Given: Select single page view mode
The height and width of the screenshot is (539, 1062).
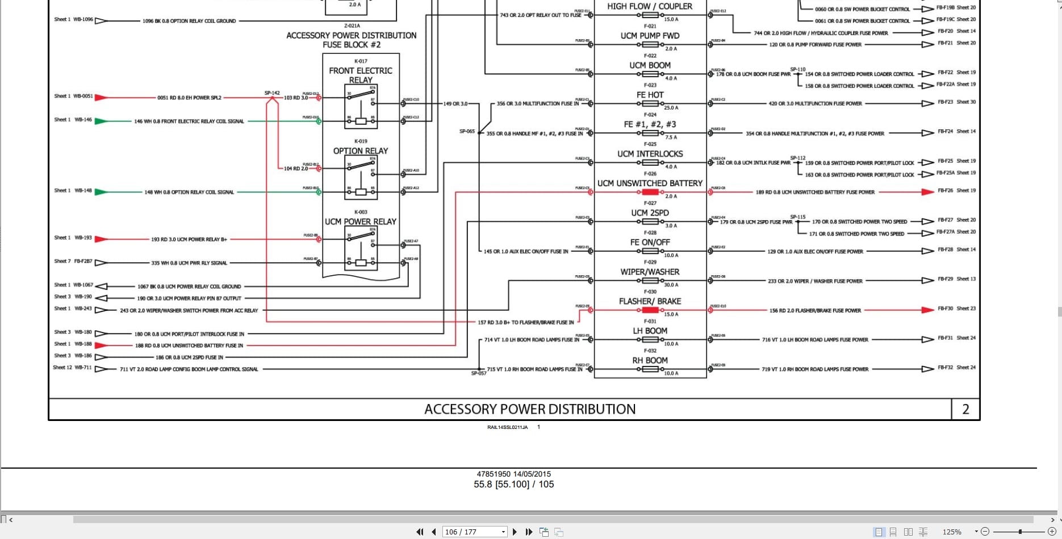Looking at the screenshot, I should [x=879, y=532].
